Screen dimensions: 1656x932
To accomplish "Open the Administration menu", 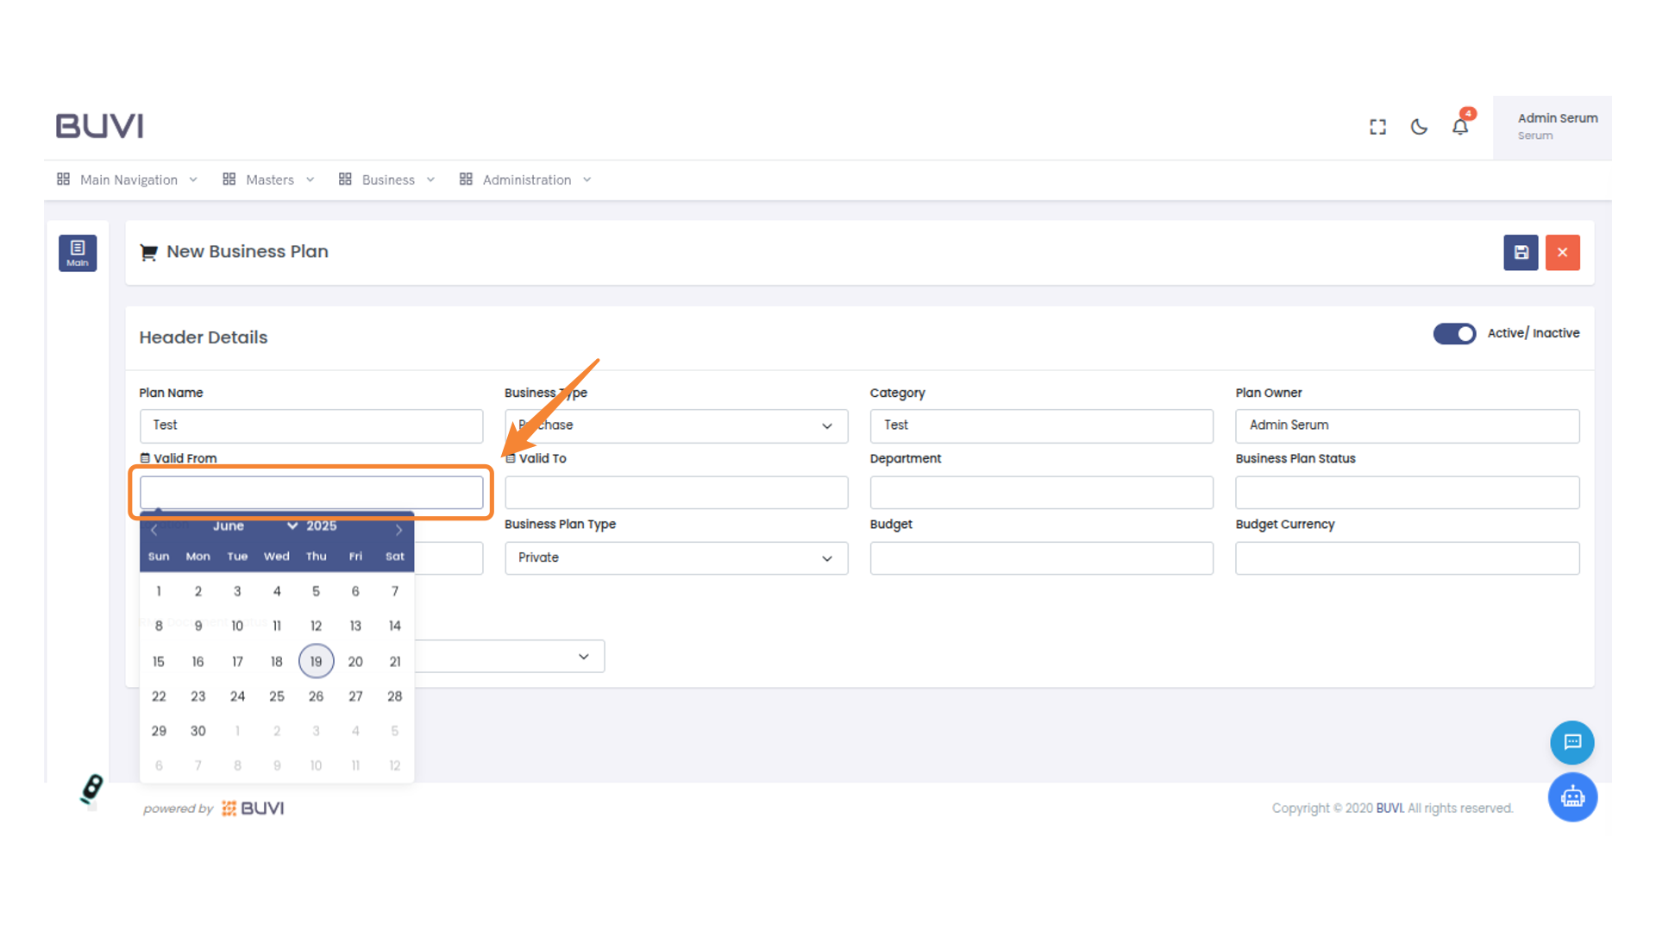I will click(x=525, y=179).
